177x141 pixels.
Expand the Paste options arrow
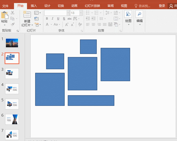click(5, 25)
